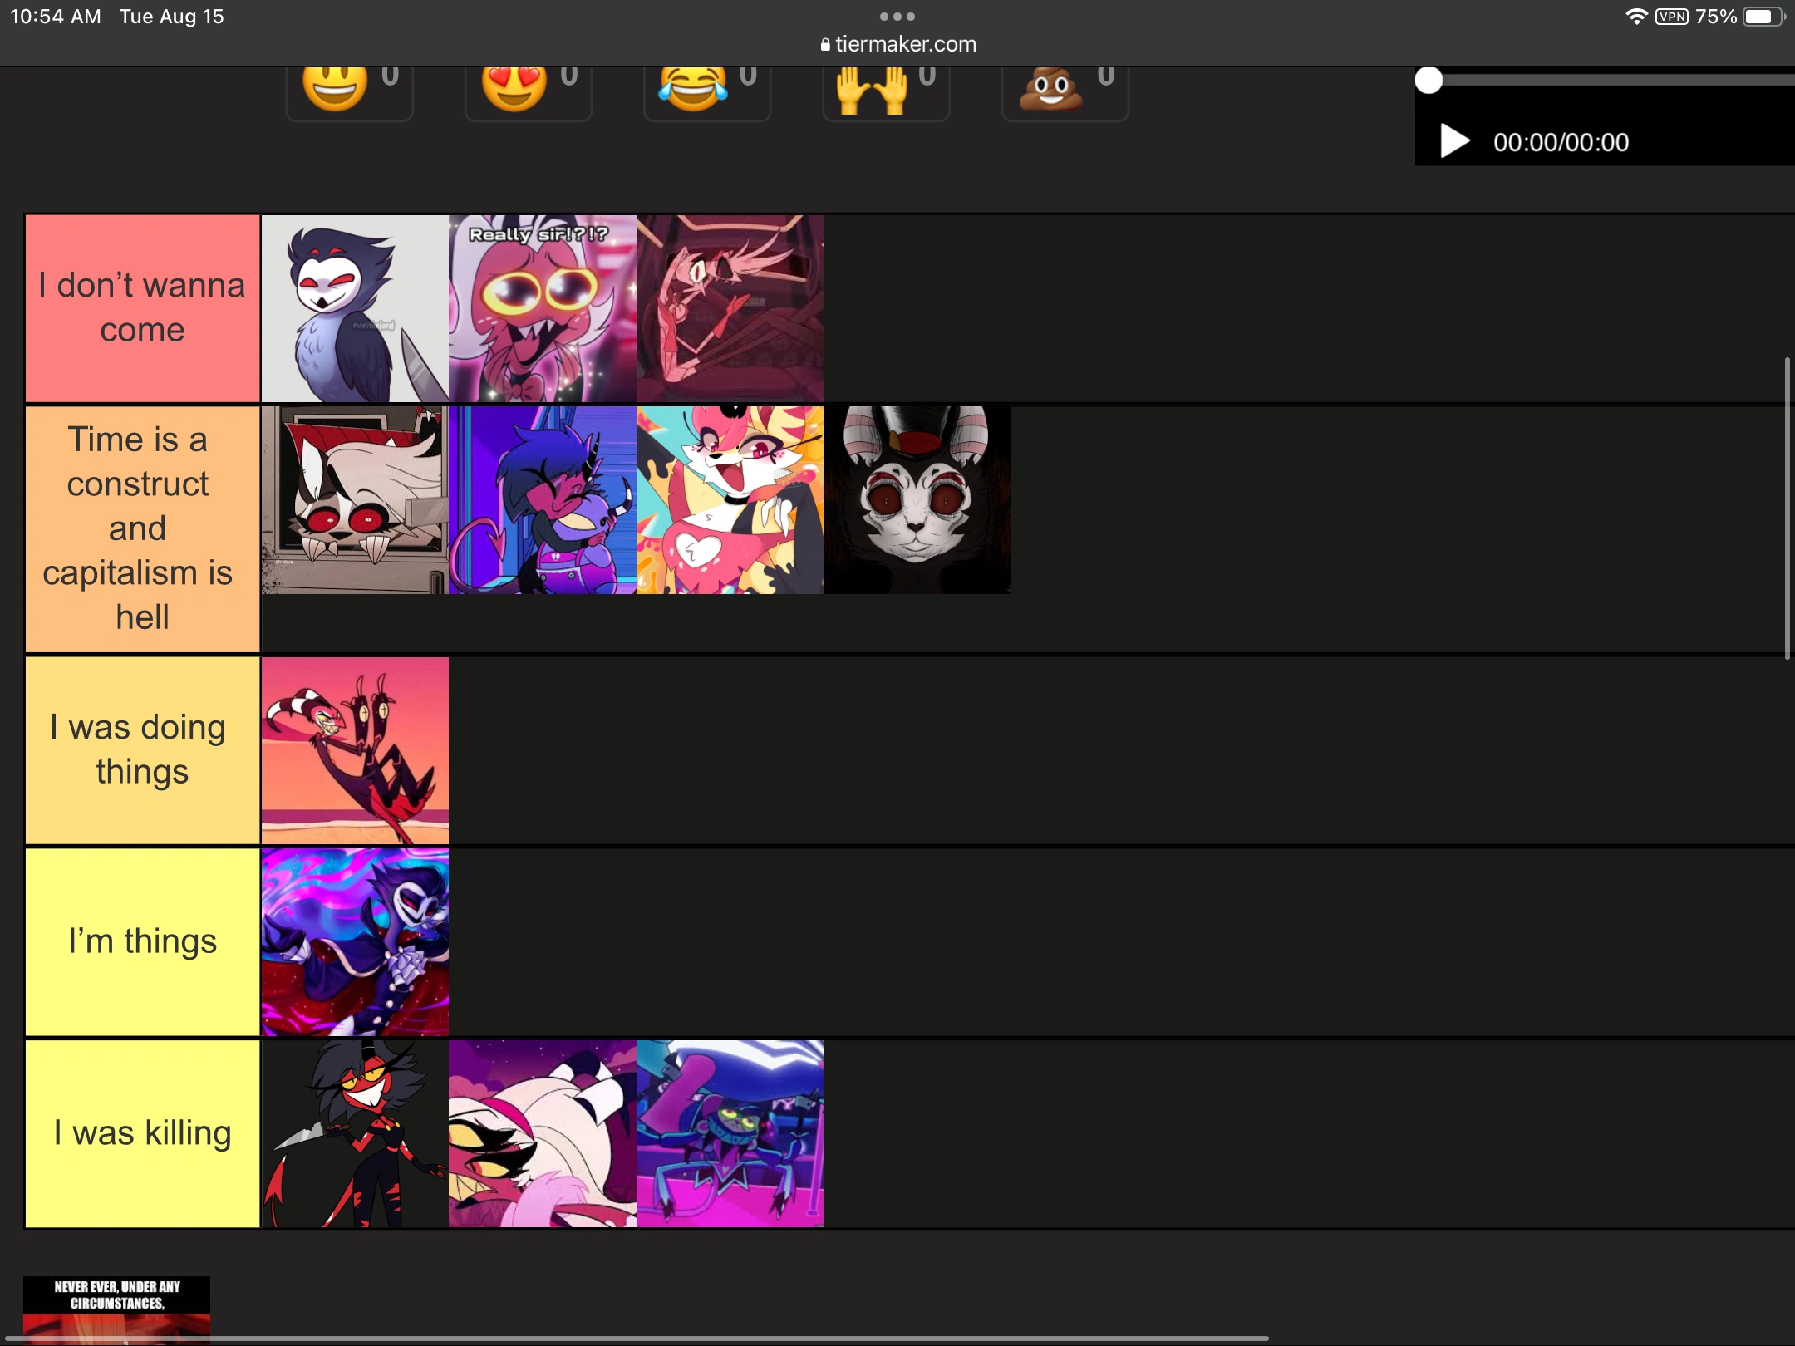
Task: Tap the Wi-Fi status icon
Action: pyautogui.click(x=1636, y=17)
